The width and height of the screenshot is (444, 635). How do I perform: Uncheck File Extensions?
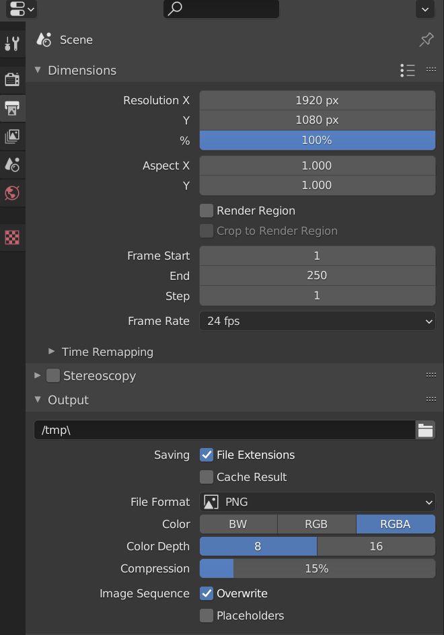point(207,455)
